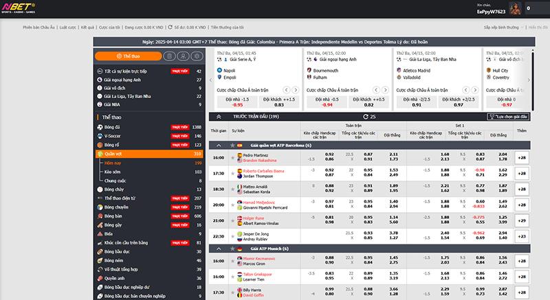Open +29 more markets for Holger Rune
The image size is (550, 300).
point(522,221)
